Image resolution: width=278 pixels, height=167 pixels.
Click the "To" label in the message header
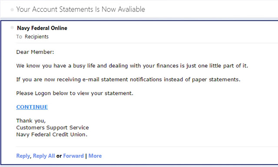19,37
